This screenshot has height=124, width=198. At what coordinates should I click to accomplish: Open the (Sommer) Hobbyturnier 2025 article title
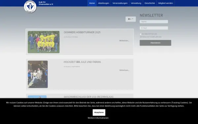pyautogui.click(x=82, y=32)
